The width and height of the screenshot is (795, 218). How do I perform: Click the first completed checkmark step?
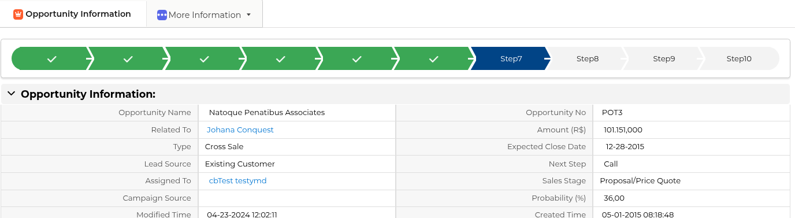click(x=51, y=58)
